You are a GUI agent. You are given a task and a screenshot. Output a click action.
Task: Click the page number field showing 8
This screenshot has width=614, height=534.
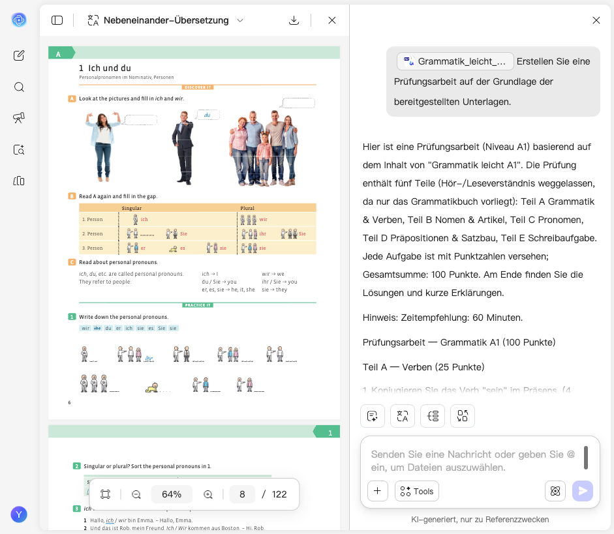coord(242,494)
